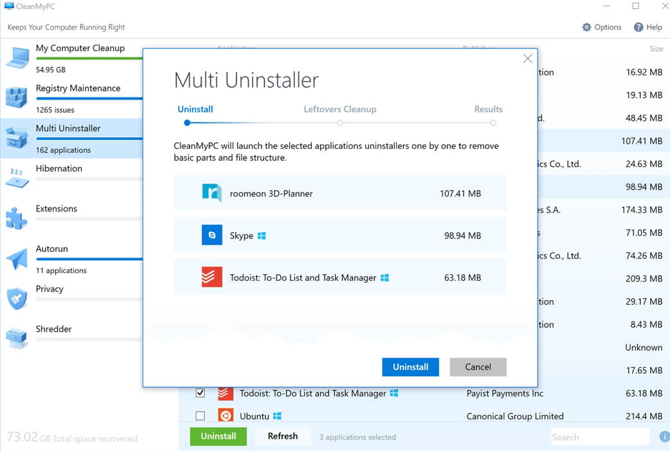Click the 107.41 MB size in dialog
This screenshot has width=670, height=451.
pyautogui.click(x=460, y=193)
